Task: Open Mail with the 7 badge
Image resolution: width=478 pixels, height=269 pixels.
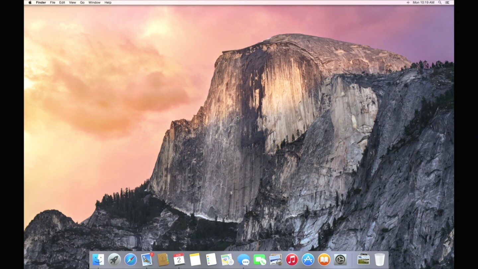Action: point(147,259)
